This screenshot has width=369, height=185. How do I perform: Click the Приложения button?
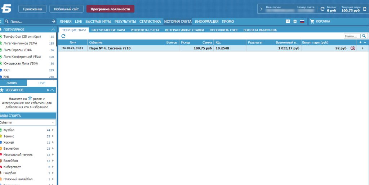point(32,9)
